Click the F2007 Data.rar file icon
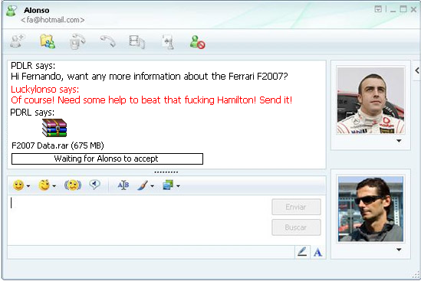The height and width of the screenshot is (281, 421). point(54,128)
